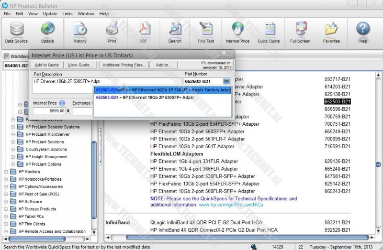Image resolution: width=383 pixels, height=250 pixels.
Task: Click the highlighted part number 652503-B21
Action: point(338,102)
